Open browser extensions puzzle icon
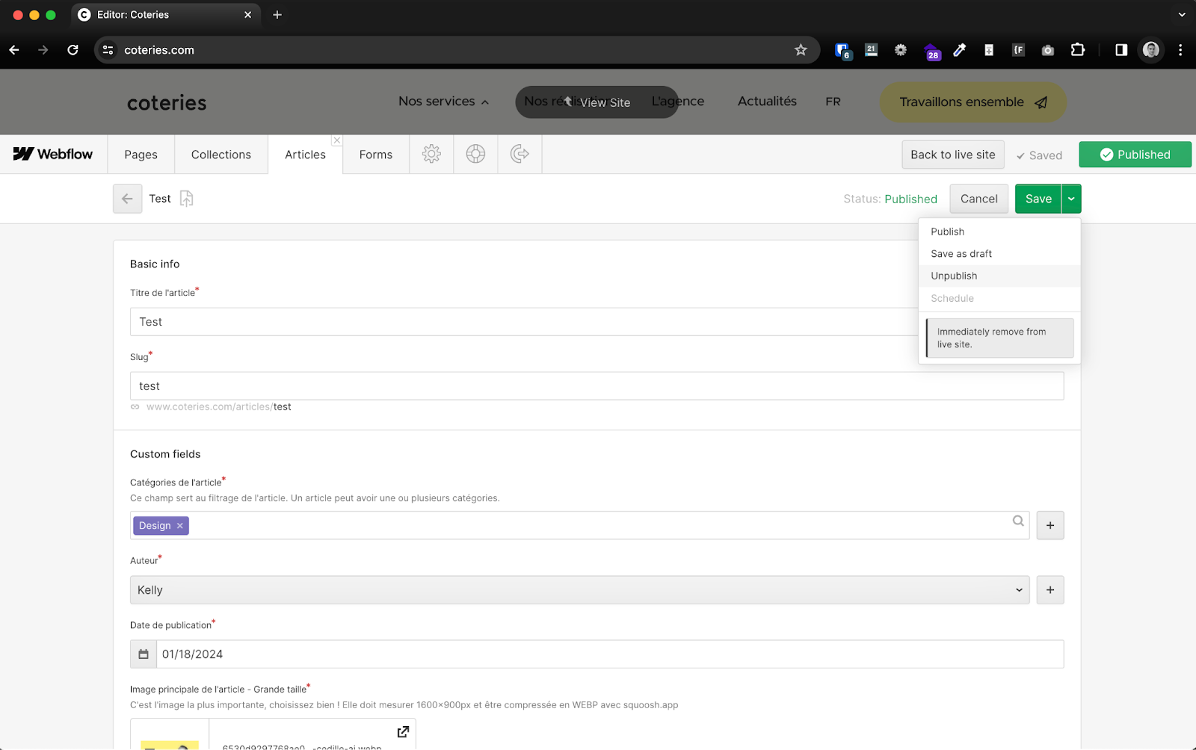This screenshot has width=1196, height=750. [1077, 50]
